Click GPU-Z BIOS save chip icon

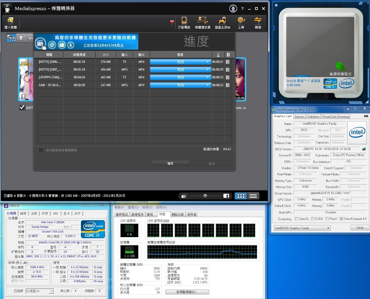(364, 149)
